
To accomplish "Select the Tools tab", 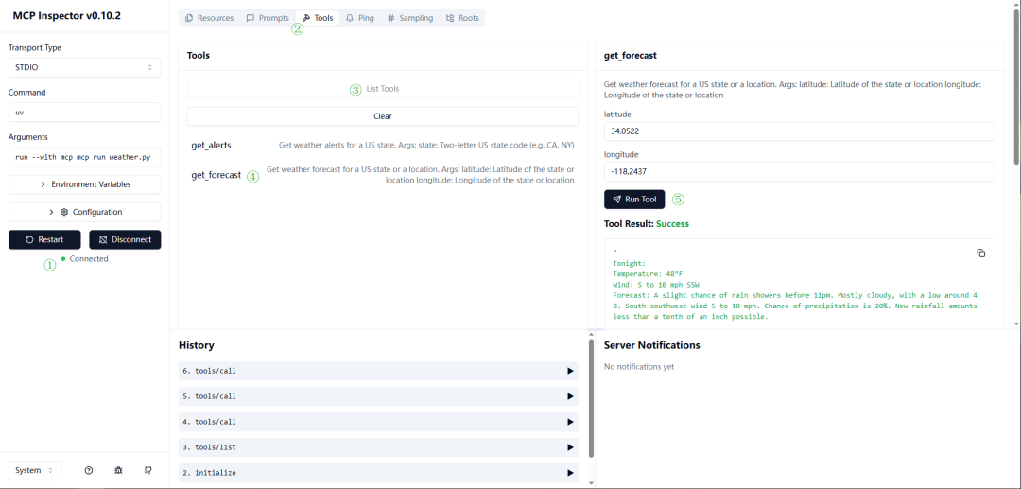I will [x=318, y=18].
